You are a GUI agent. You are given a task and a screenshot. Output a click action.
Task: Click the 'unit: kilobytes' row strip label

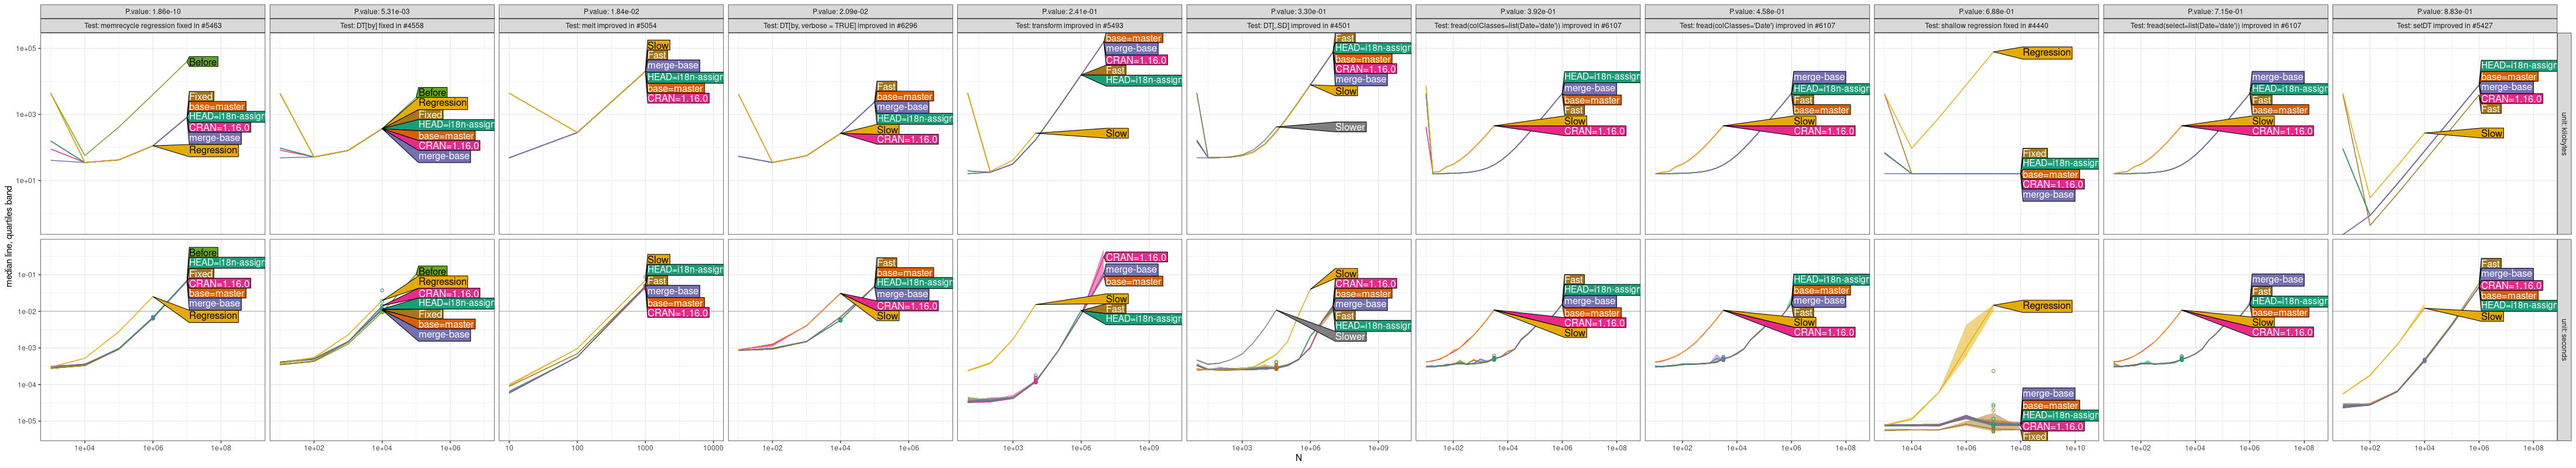coord(2563,134)
